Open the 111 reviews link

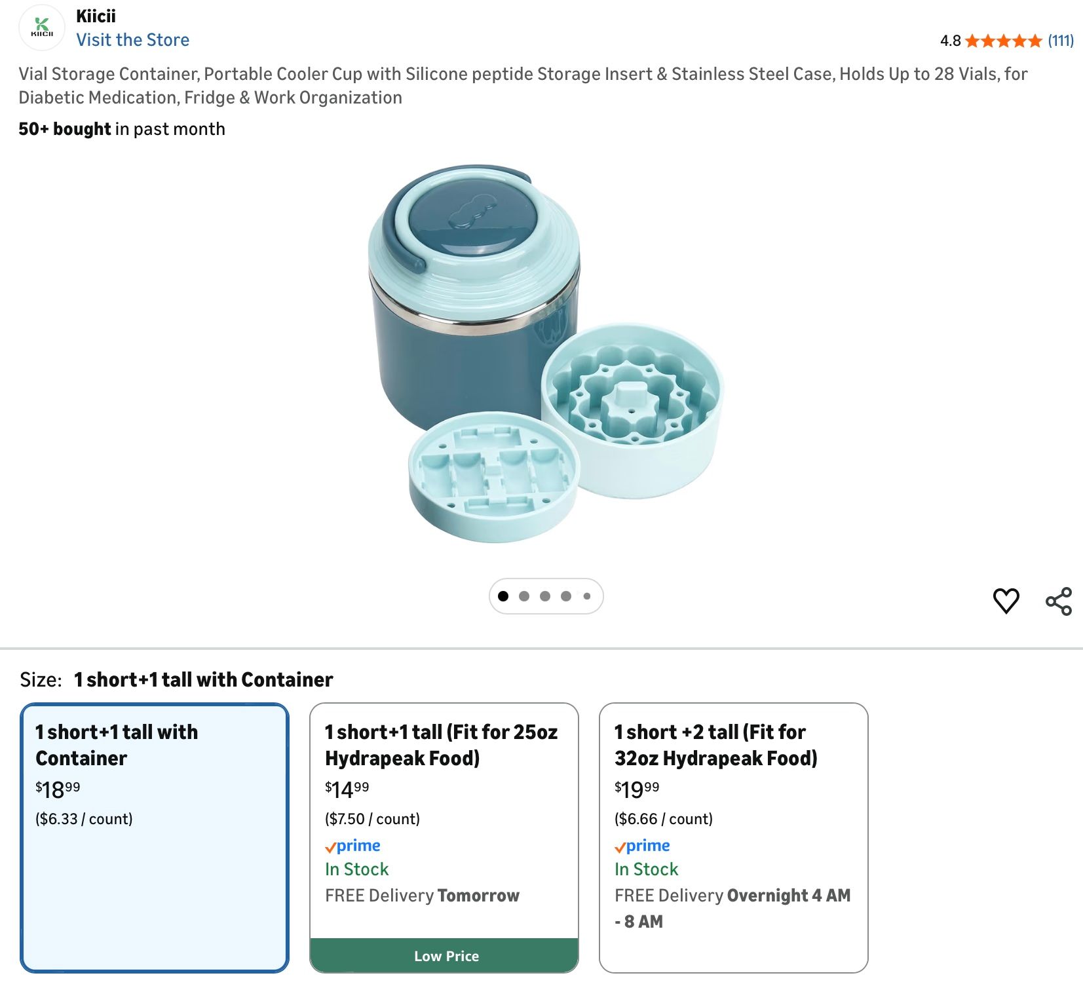click(x=1061, y=41)
